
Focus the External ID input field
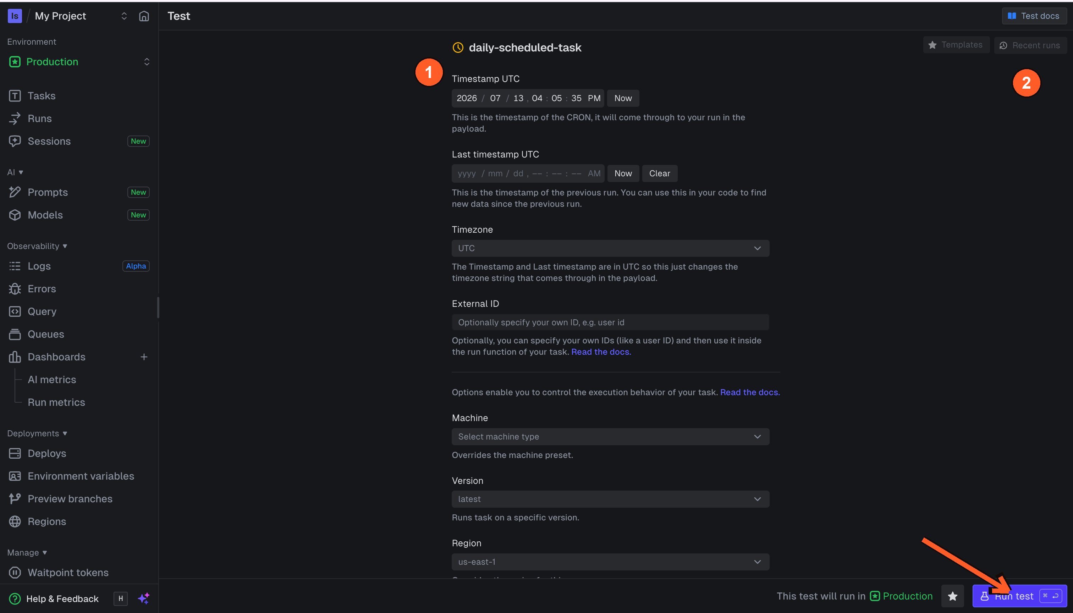(x=610, y=322)
